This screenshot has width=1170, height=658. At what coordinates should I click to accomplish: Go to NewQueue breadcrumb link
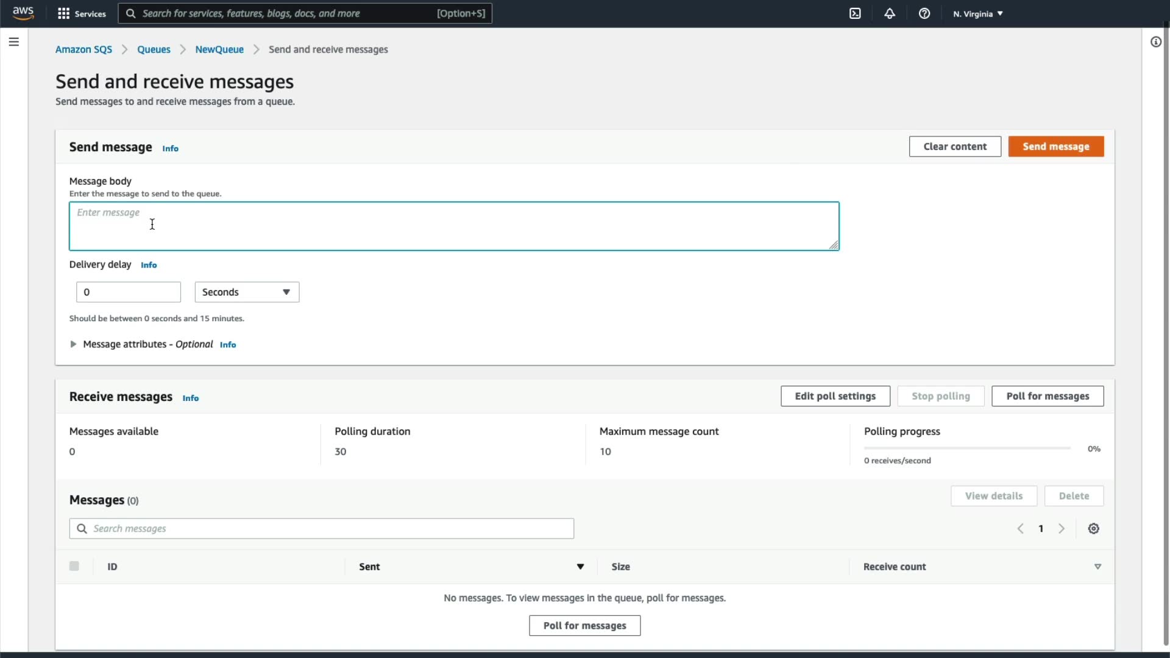point(219,49)
